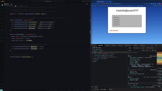Viewport: 162px width, 91px height.
Task: Toggle primary sidebar layout icon in VS Code title bar
Action: click(83, 1)
